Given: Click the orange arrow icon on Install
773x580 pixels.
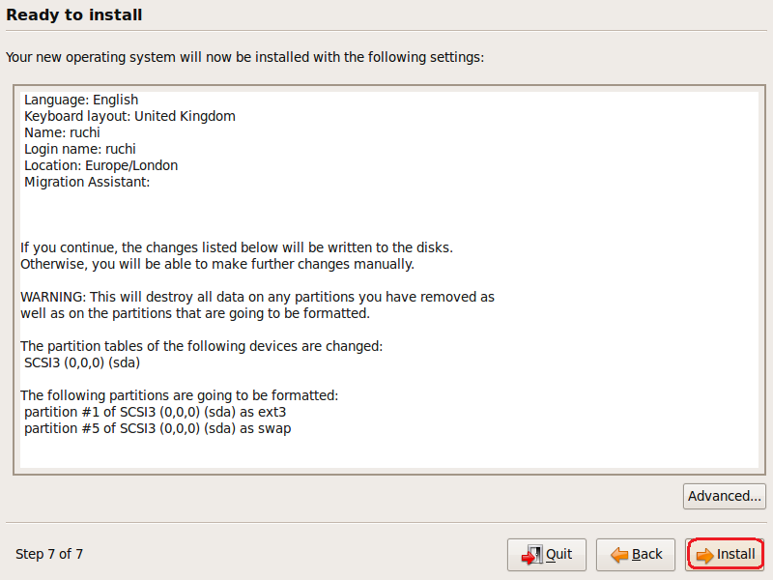Looking at the screenshot, I should coord(704,555).
